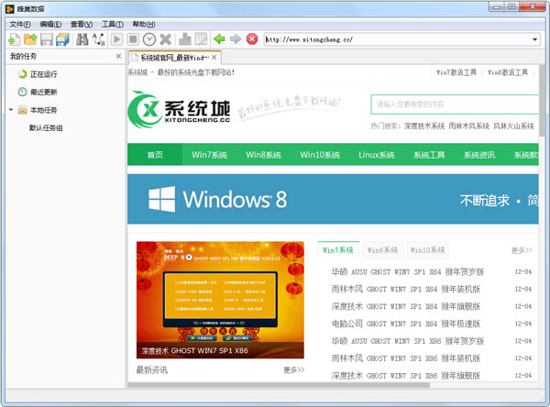The width and height of the screenshot is (550, 407).
Task: Navigate back with the green left arrow
Action: coord(219,38)
